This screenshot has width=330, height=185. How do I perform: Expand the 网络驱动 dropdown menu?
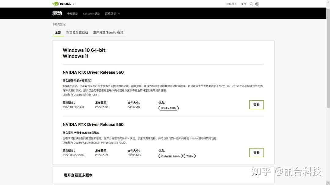pos(112,14)
